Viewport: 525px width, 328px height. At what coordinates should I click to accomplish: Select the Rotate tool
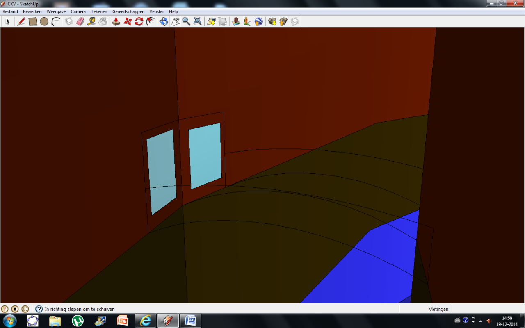pos(139,22)
